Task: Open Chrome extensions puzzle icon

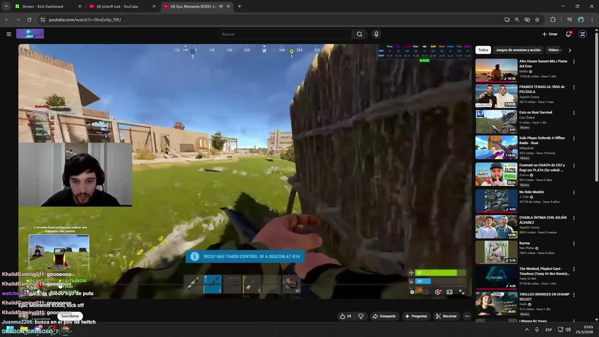Action: [x=553, y=20]
